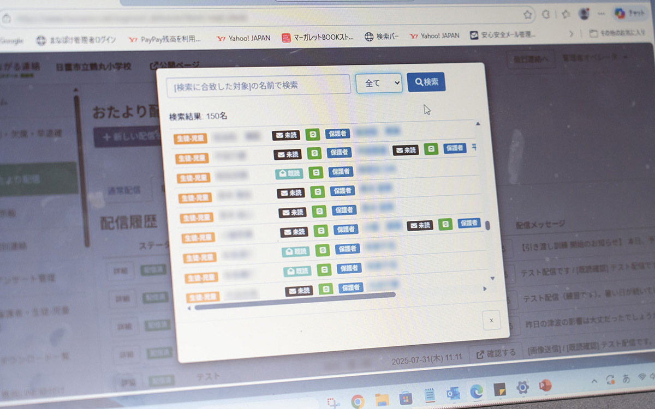
Task: Open 保護者・生徒・児童 in the sidebar
Action: tap(34, 311)
